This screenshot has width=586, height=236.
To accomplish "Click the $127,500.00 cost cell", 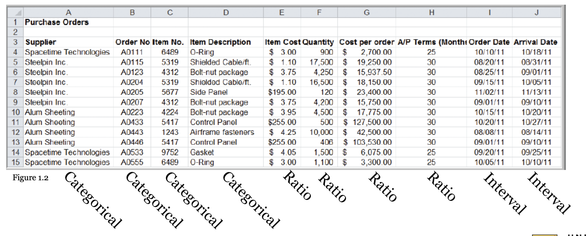I will point(368,122).
